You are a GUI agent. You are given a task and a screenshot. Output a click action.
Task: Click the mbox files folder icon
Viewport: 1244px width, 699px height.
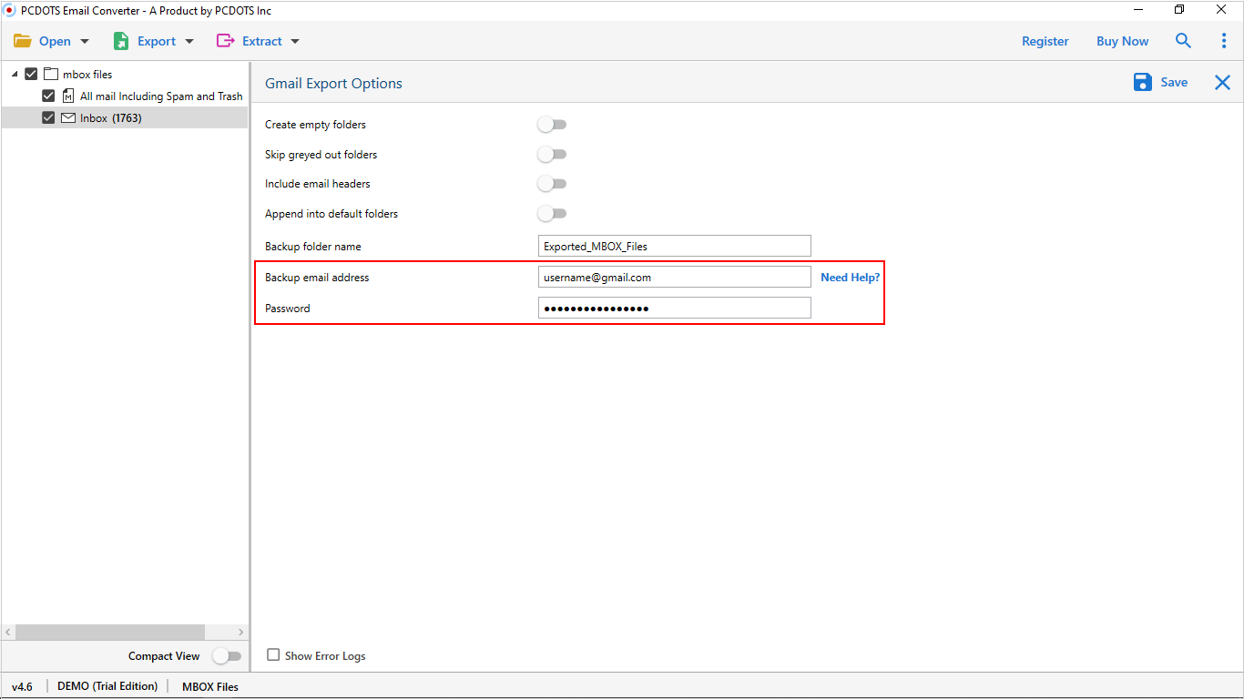point(51,74)
